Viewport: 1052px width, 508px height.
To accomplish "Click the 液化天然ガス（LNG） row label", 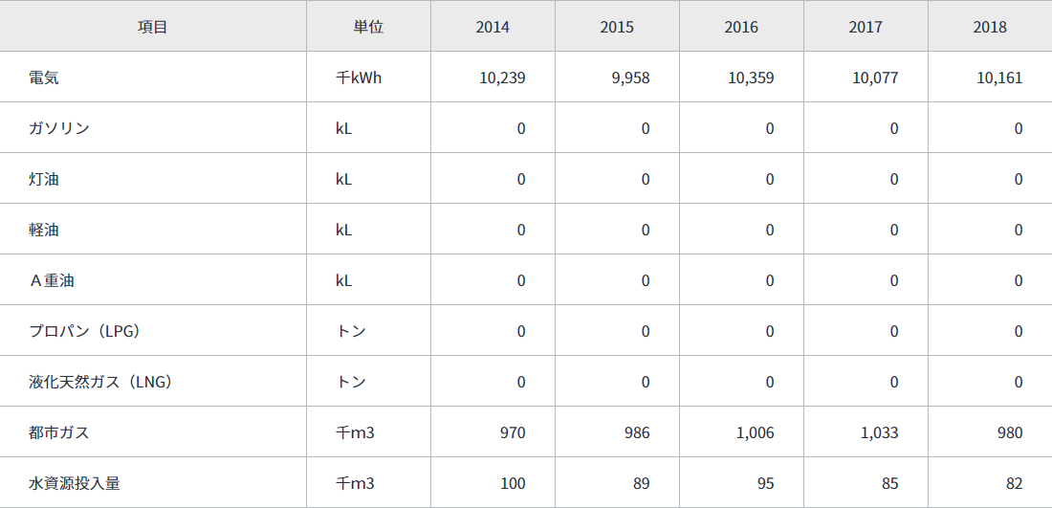I will click(x=100, y=382).
